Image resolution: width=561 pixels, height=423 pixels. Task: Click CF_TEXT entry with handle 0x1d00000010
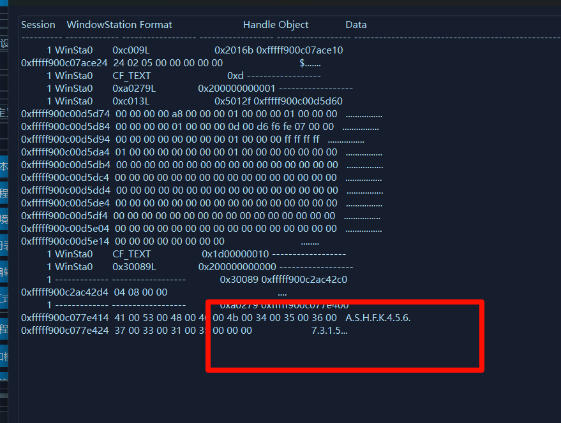point(131,254)
